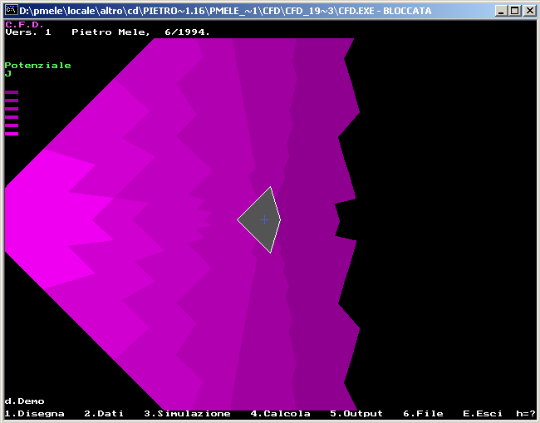Click the fifth legend color bar from top
This screenshot has height=423, width=540.
click(x=12, y=125)
